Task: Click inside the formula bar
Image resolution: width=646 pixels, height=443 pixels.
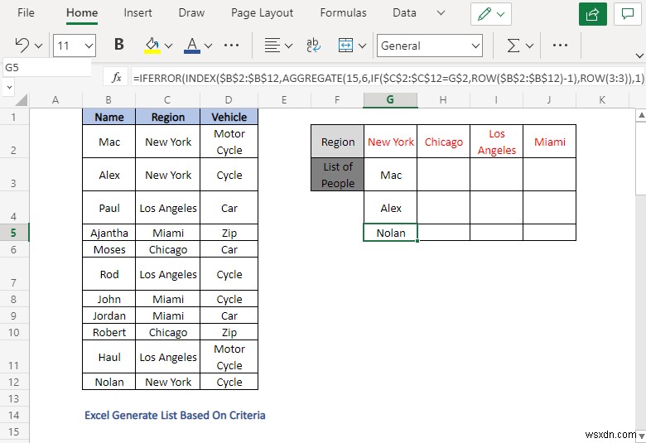Action: point(388,78)
